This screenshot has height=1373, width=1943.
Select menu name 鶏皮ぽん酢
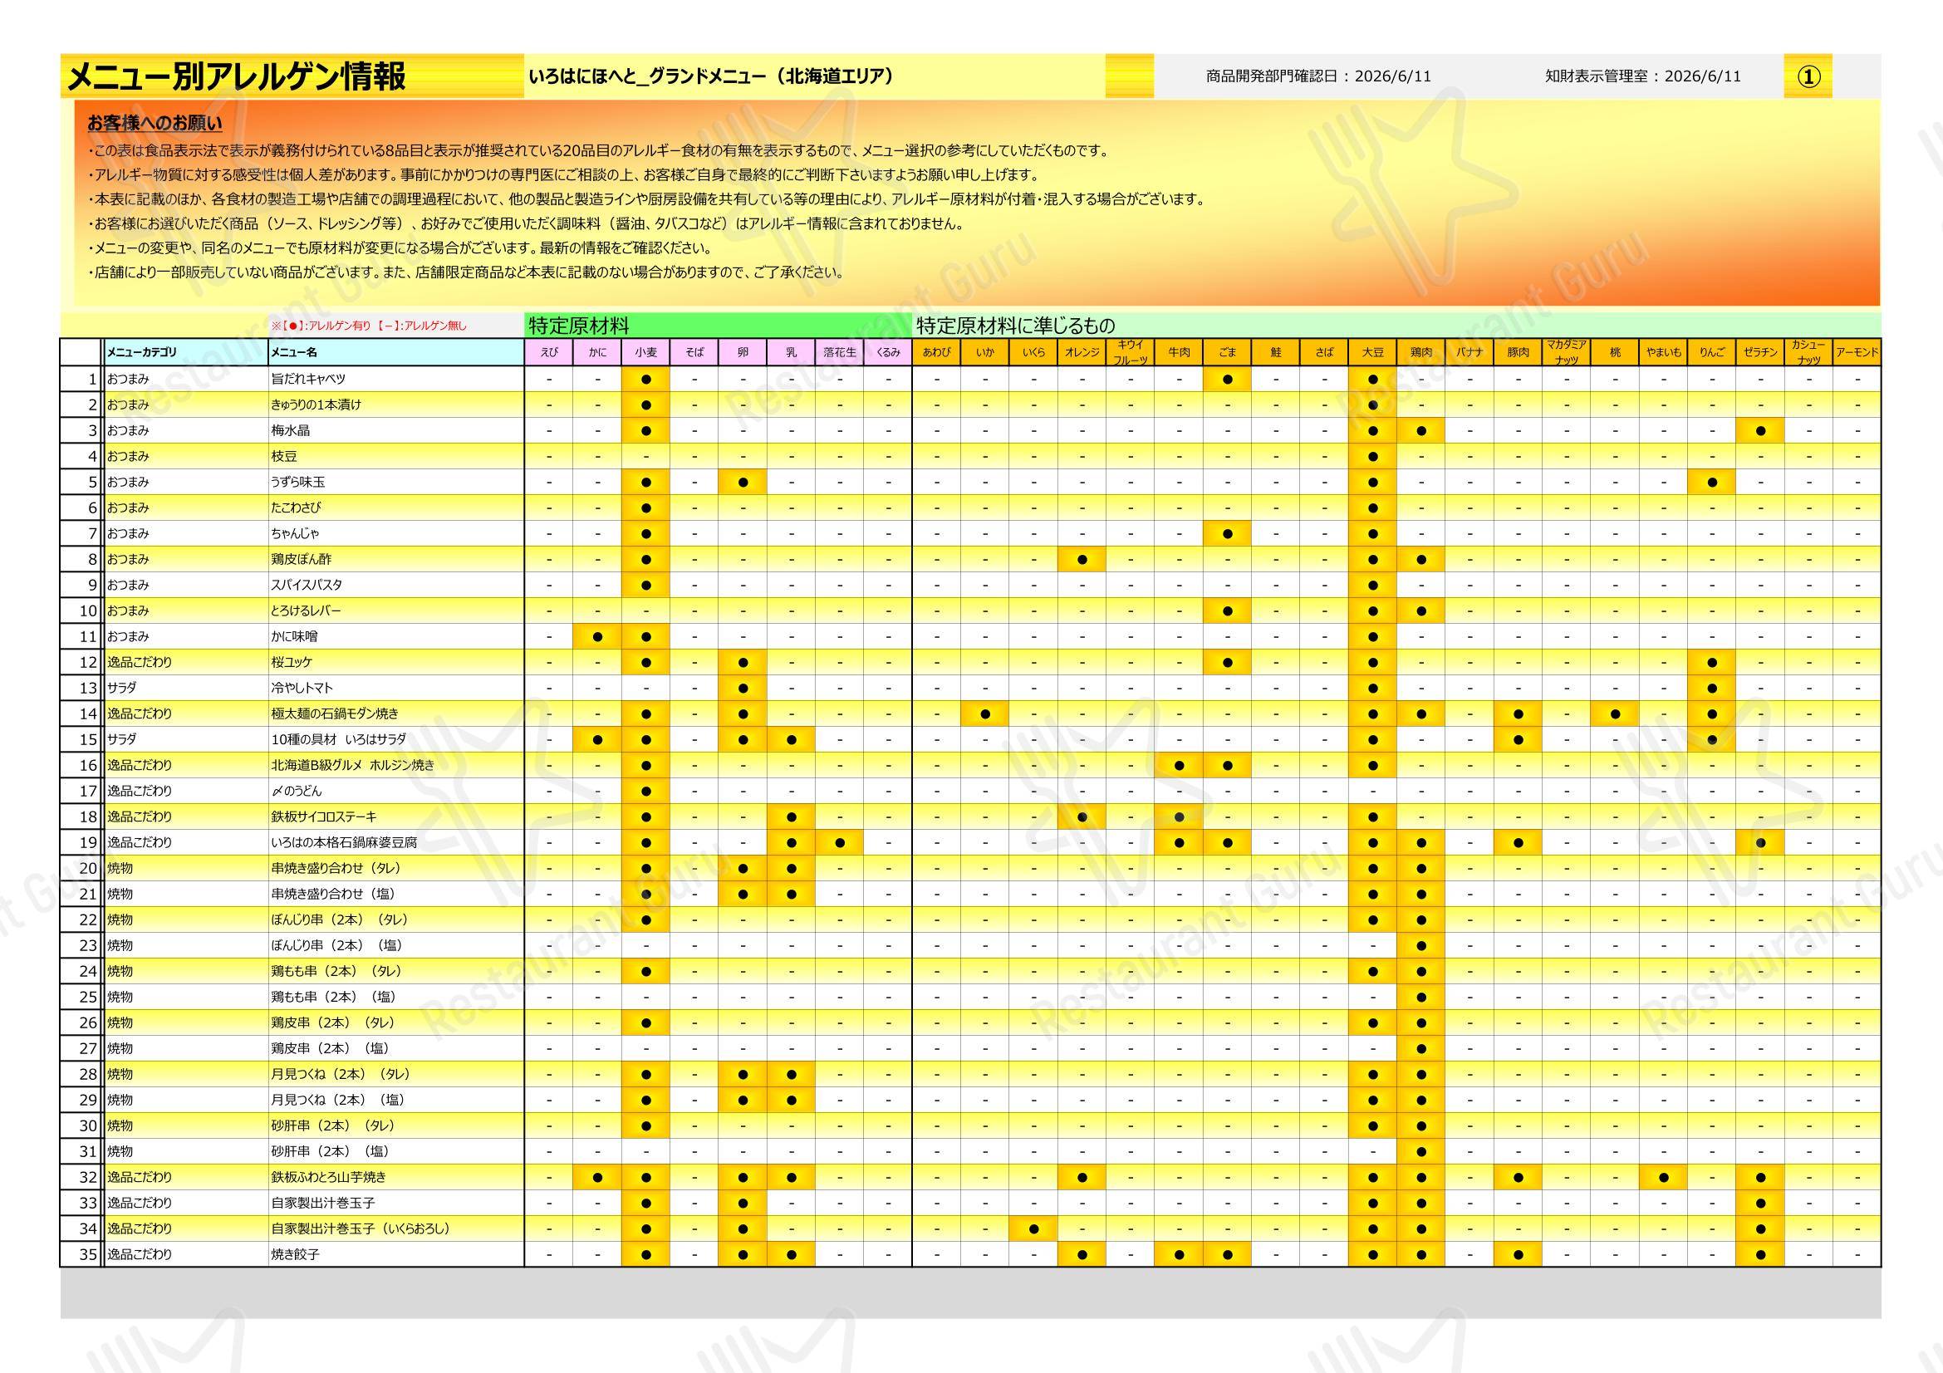[302, 559]
